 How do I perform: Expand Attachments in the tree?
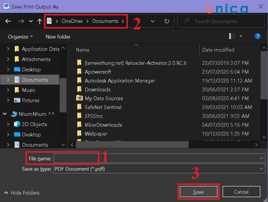click(x=8, y=59)
